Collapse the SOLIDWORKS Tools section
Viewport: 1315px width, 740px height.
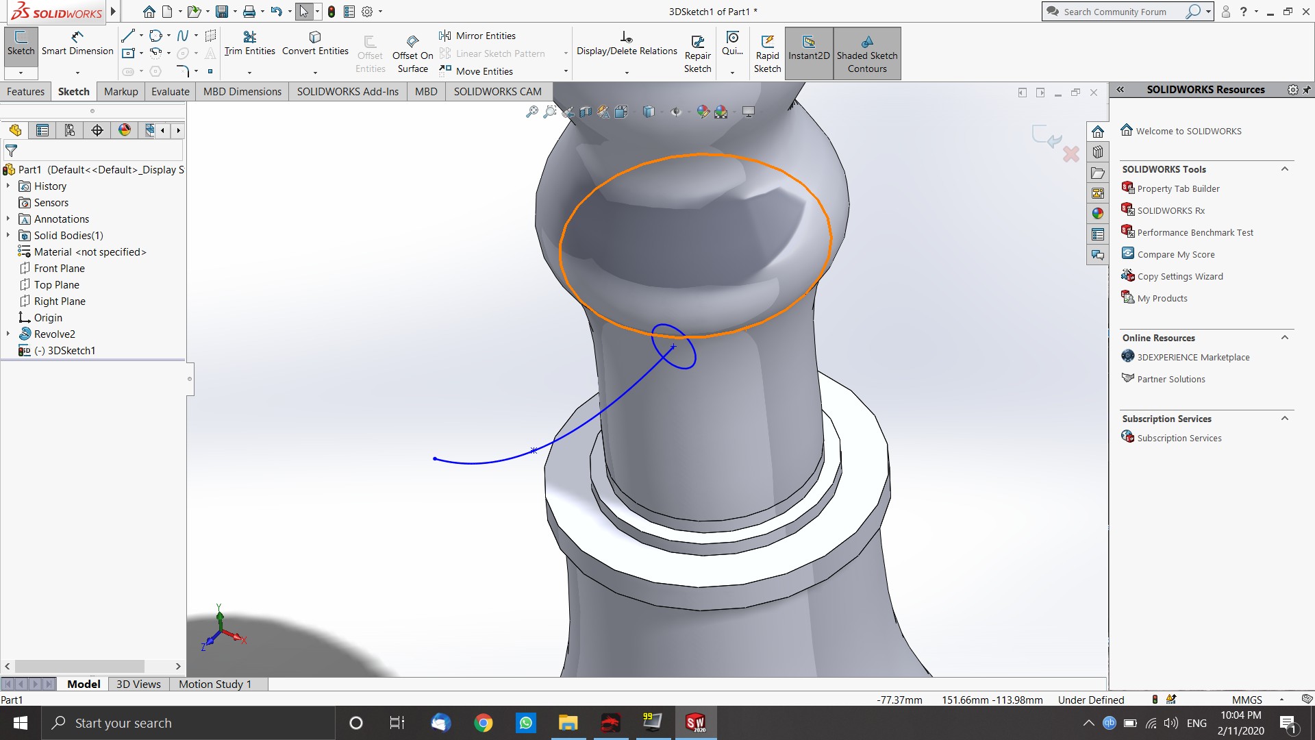pos(1285,169)
